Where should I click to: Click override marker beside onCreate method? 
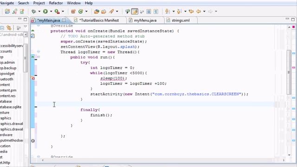(33, 31)
